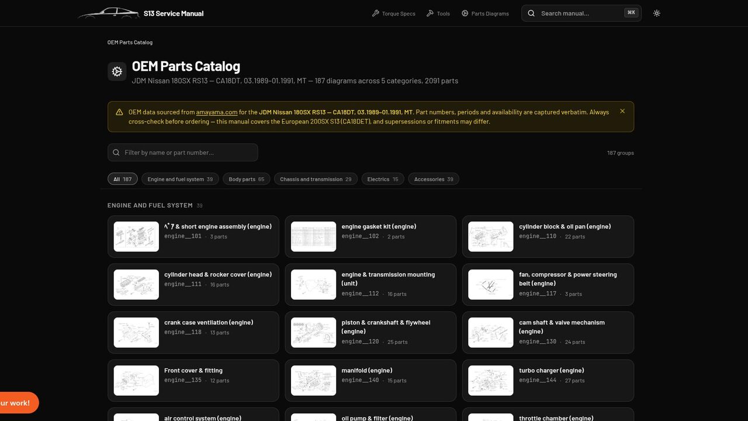
Task: Focus the Search manual field
Action: tap(581, 13)
